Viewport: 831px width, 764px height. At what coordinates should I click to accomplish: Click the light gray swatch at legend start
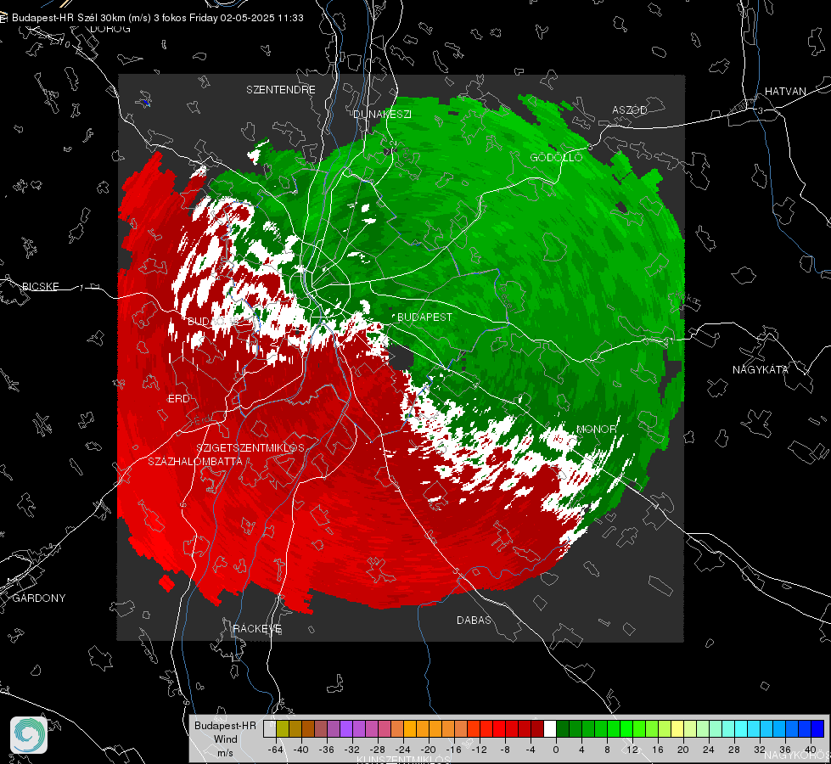(x=270, y=728)
